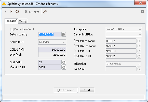
Task: Select the Základní tab
Action: [11, 21]
